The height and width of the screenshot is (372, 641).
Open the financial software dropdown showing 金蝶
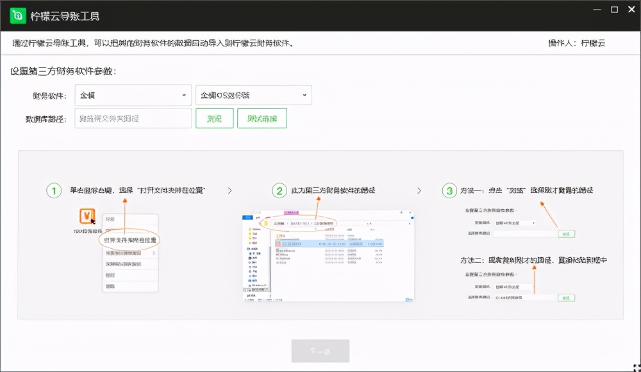pos(133,95)
